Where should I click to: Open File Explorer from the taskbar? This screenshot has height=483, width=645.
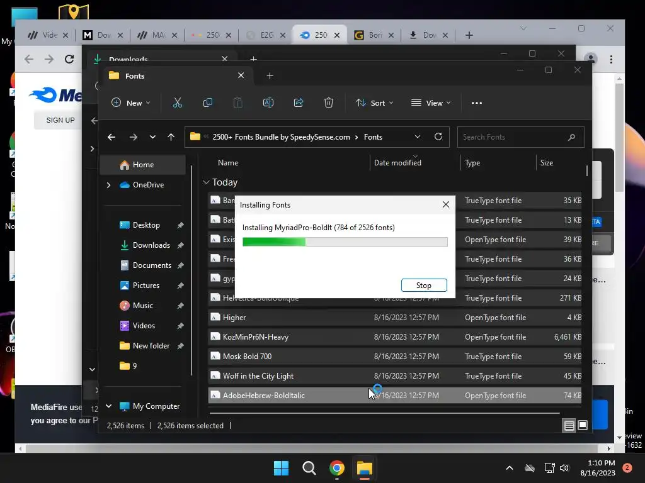(x=365, y=468)
